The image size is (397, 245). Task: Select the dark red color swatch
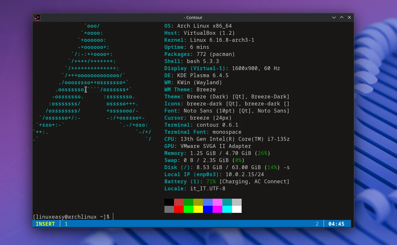(x=179, y=202)
